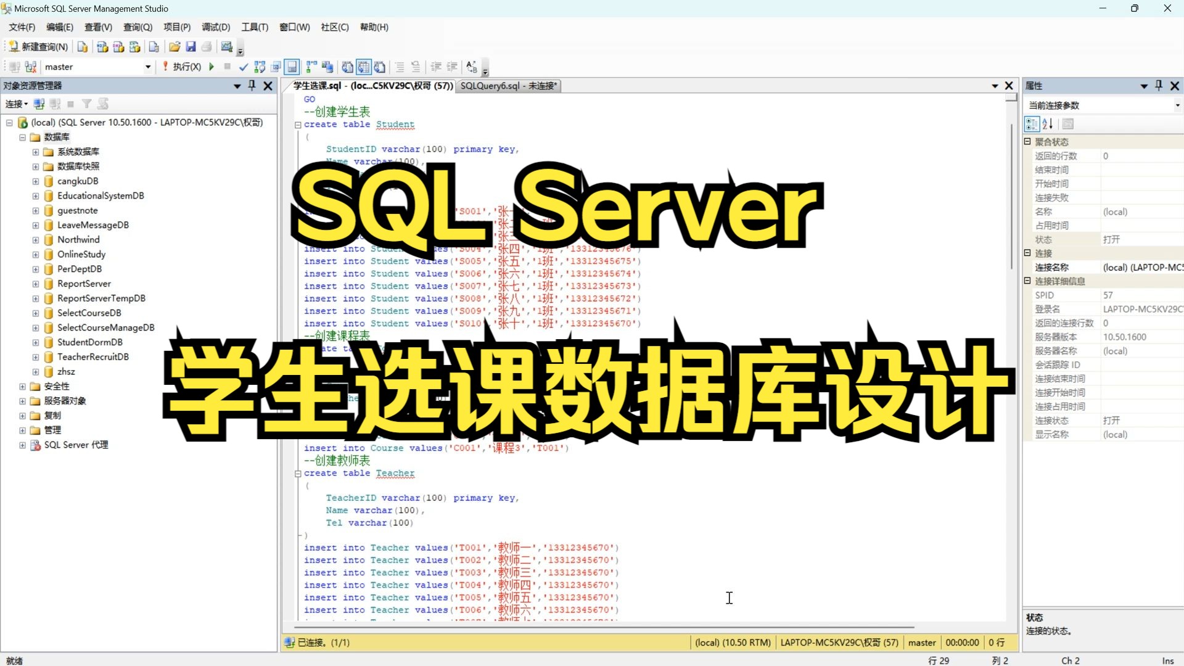Click the master entry in status bar
The image size is (1184, 666).
(x=922, y=643)
